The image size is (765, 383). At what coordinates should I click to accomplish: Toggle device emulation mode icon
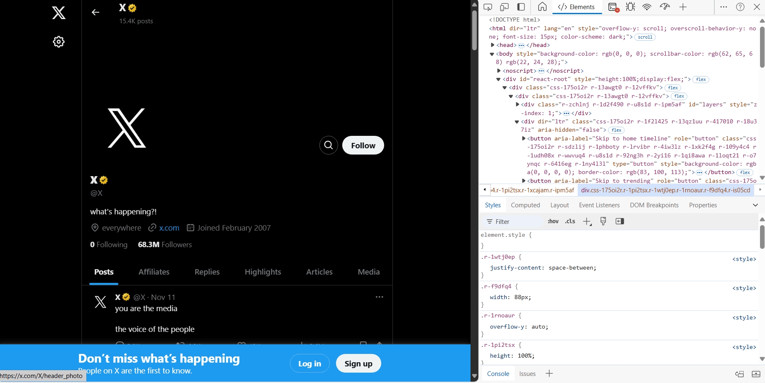coord(504,7)
